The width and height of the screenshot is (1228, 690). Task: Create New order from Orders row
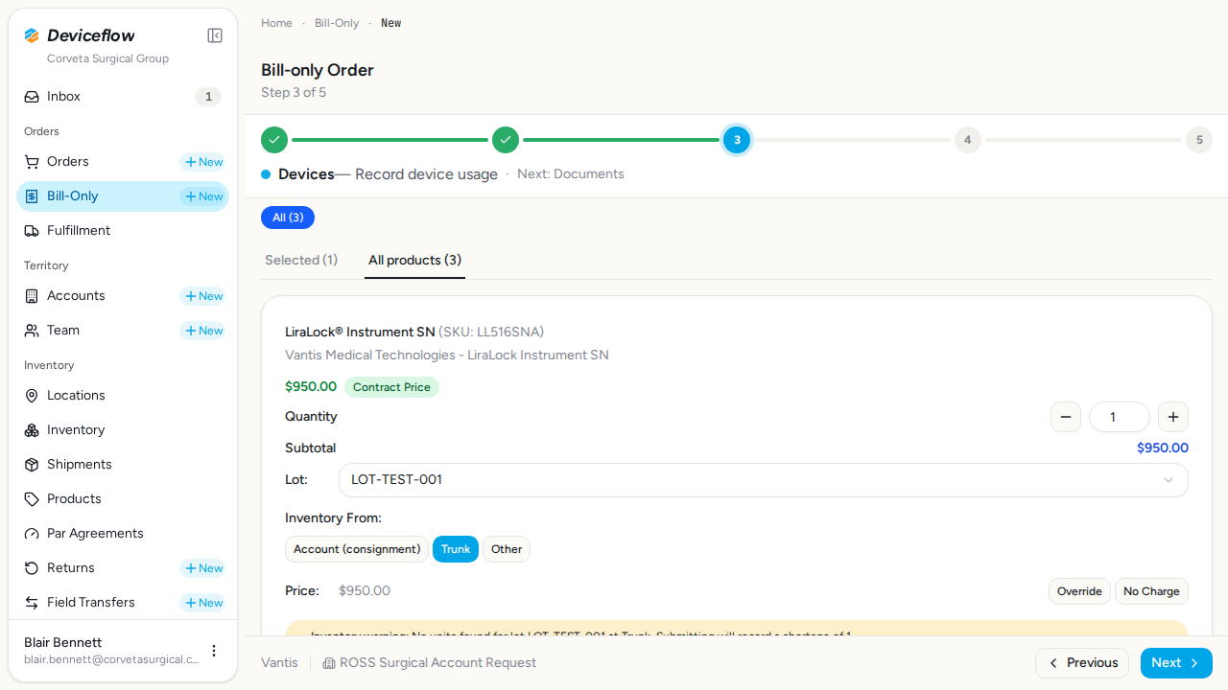tap(203, 162)
